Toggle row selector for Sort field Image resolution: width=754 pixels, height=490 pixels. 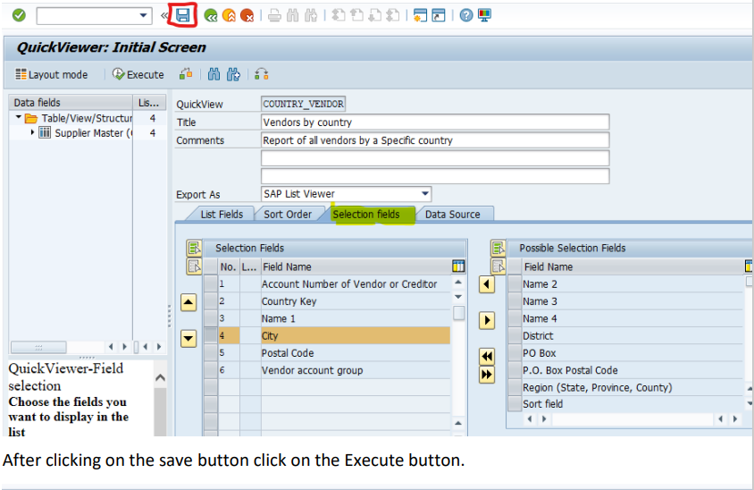pos(515,404)
